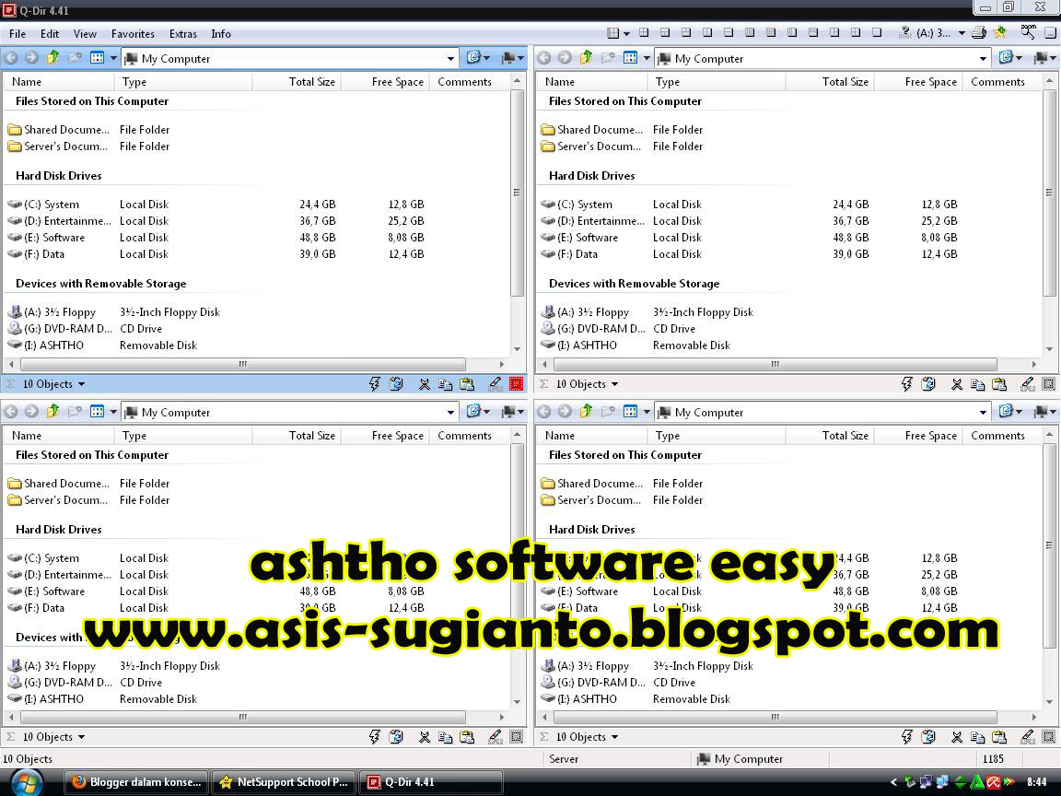Screen dimensions: 1061x796
Task: Expand the layout grid dropdown arrow in main toolbar
Action: 626,33
